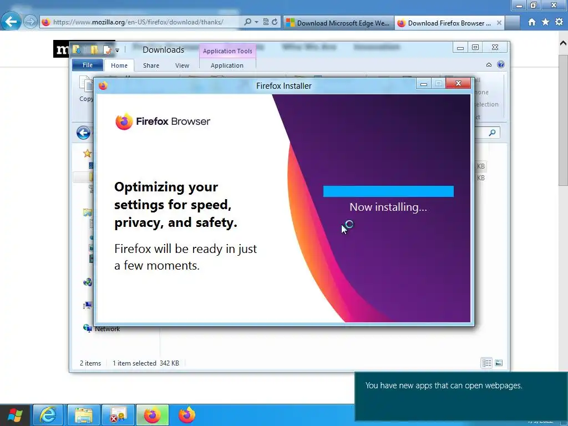Open Internet Explorer home page icon

click(x=532, y=22)
